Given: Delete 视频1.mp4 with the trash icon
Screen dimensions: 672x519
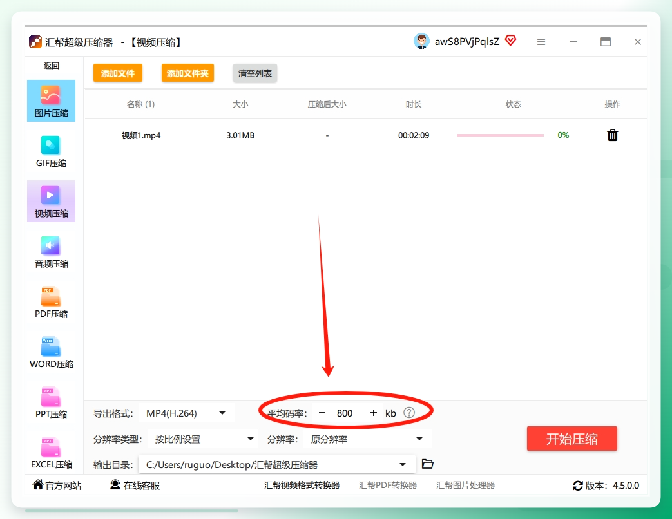Looking at the screenshot, I should point(613,135).
